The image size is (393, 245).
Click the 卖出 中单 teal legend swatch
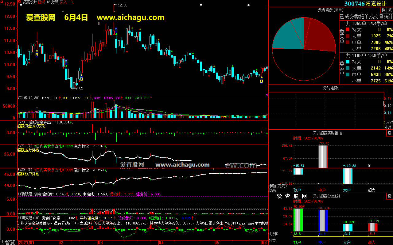(x=348, y=74)
